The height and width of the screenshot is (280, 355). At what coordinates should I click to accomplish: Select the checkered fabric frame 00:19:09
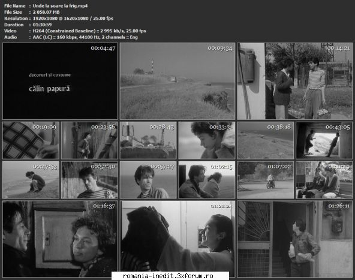click(x=31, y=140)
